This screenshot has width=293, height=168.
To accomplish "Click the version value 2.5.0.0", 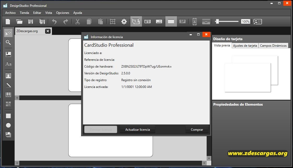I will click(x=125, y=73).
